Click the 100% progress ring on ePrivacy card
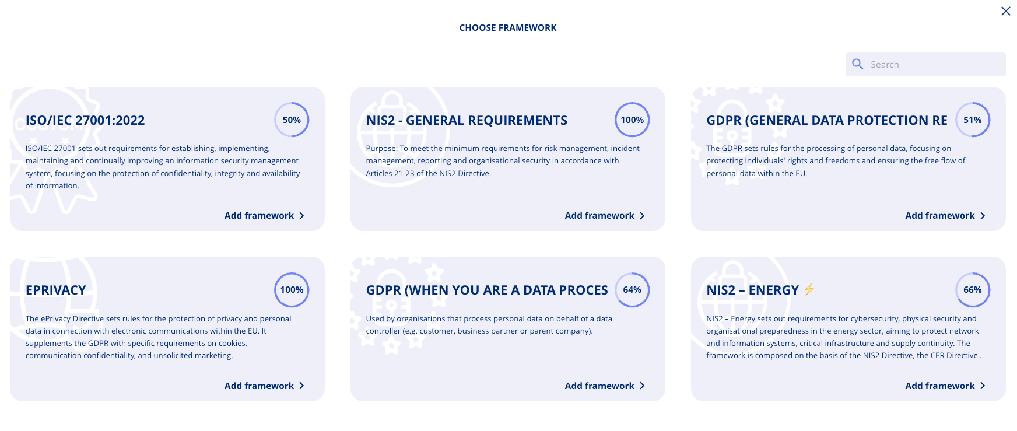This screenshot has width=1017, height=431. point(292,290)
